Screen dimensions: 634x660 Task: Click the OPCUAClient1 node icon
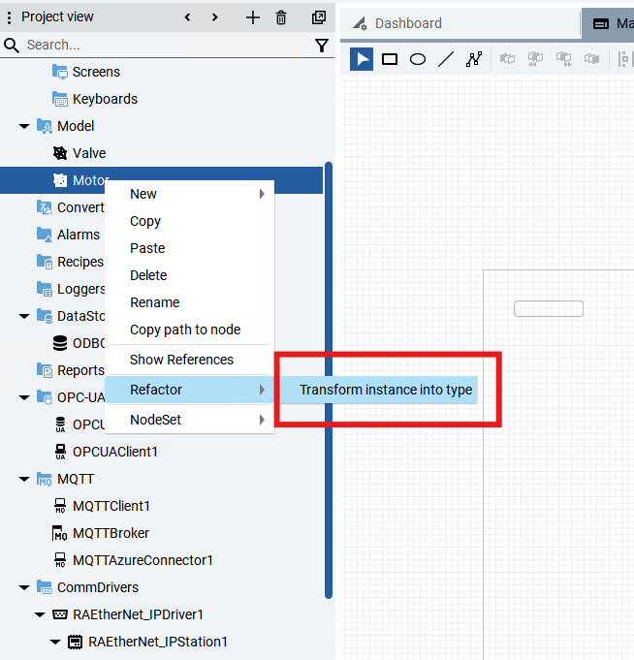pyautogui.click(x=60, y=452)
